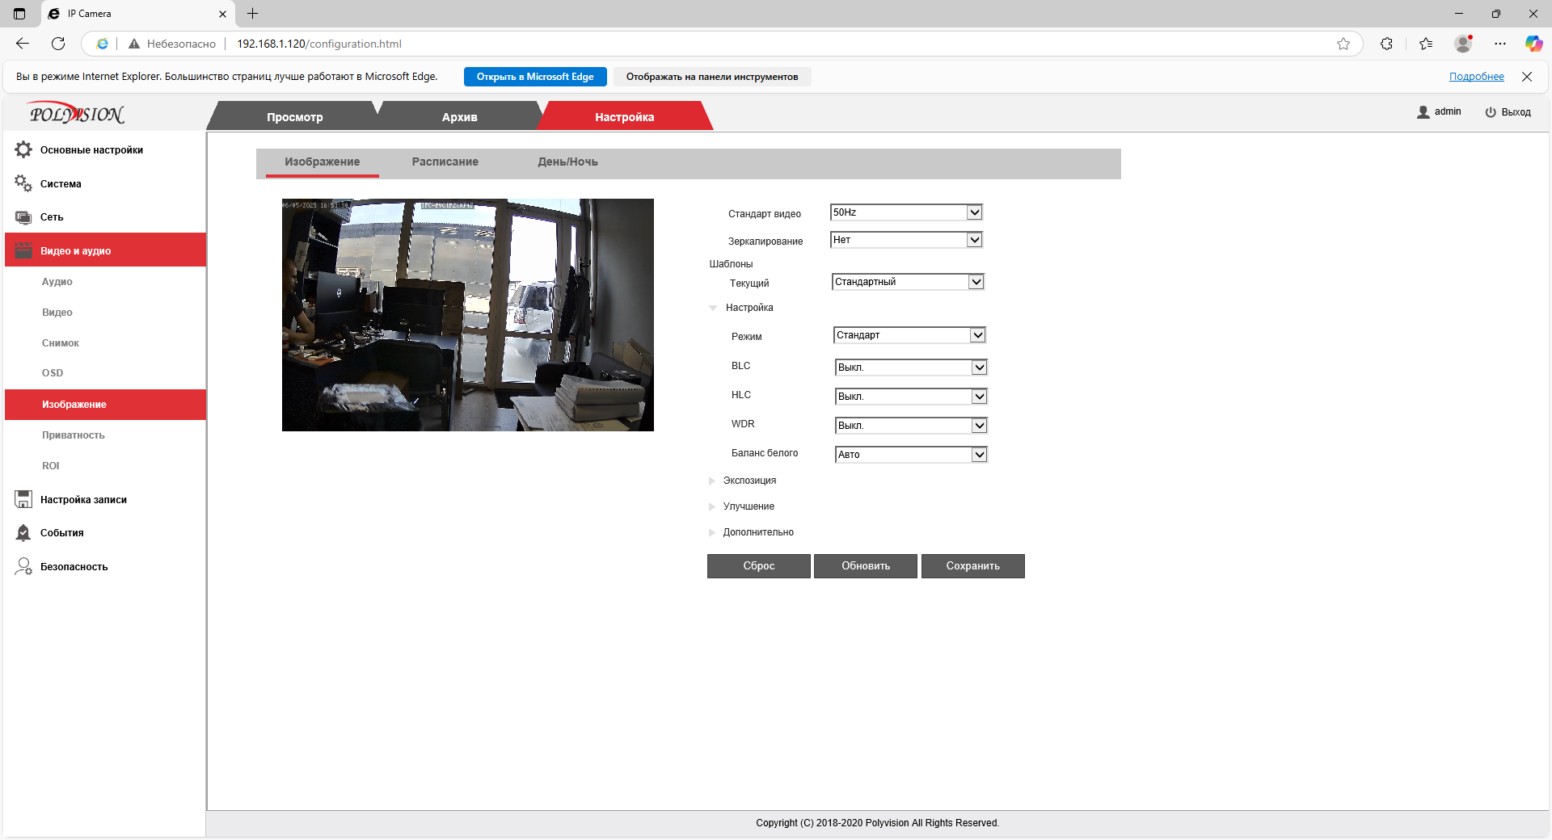The width and height of the screenshot is (1552, 840).
Task: Click the Система gears icon in sidebar
Action: point(23,183)
